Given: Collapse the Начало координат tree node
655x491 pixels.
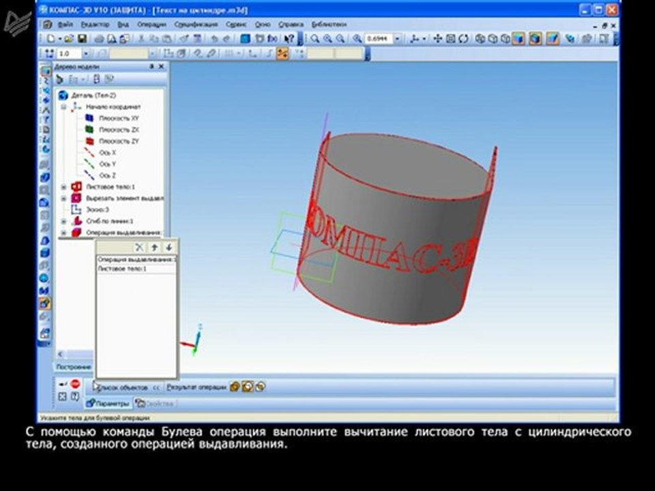Looking at the screenshot, I should pyautogui.click(x=63, y=107).
